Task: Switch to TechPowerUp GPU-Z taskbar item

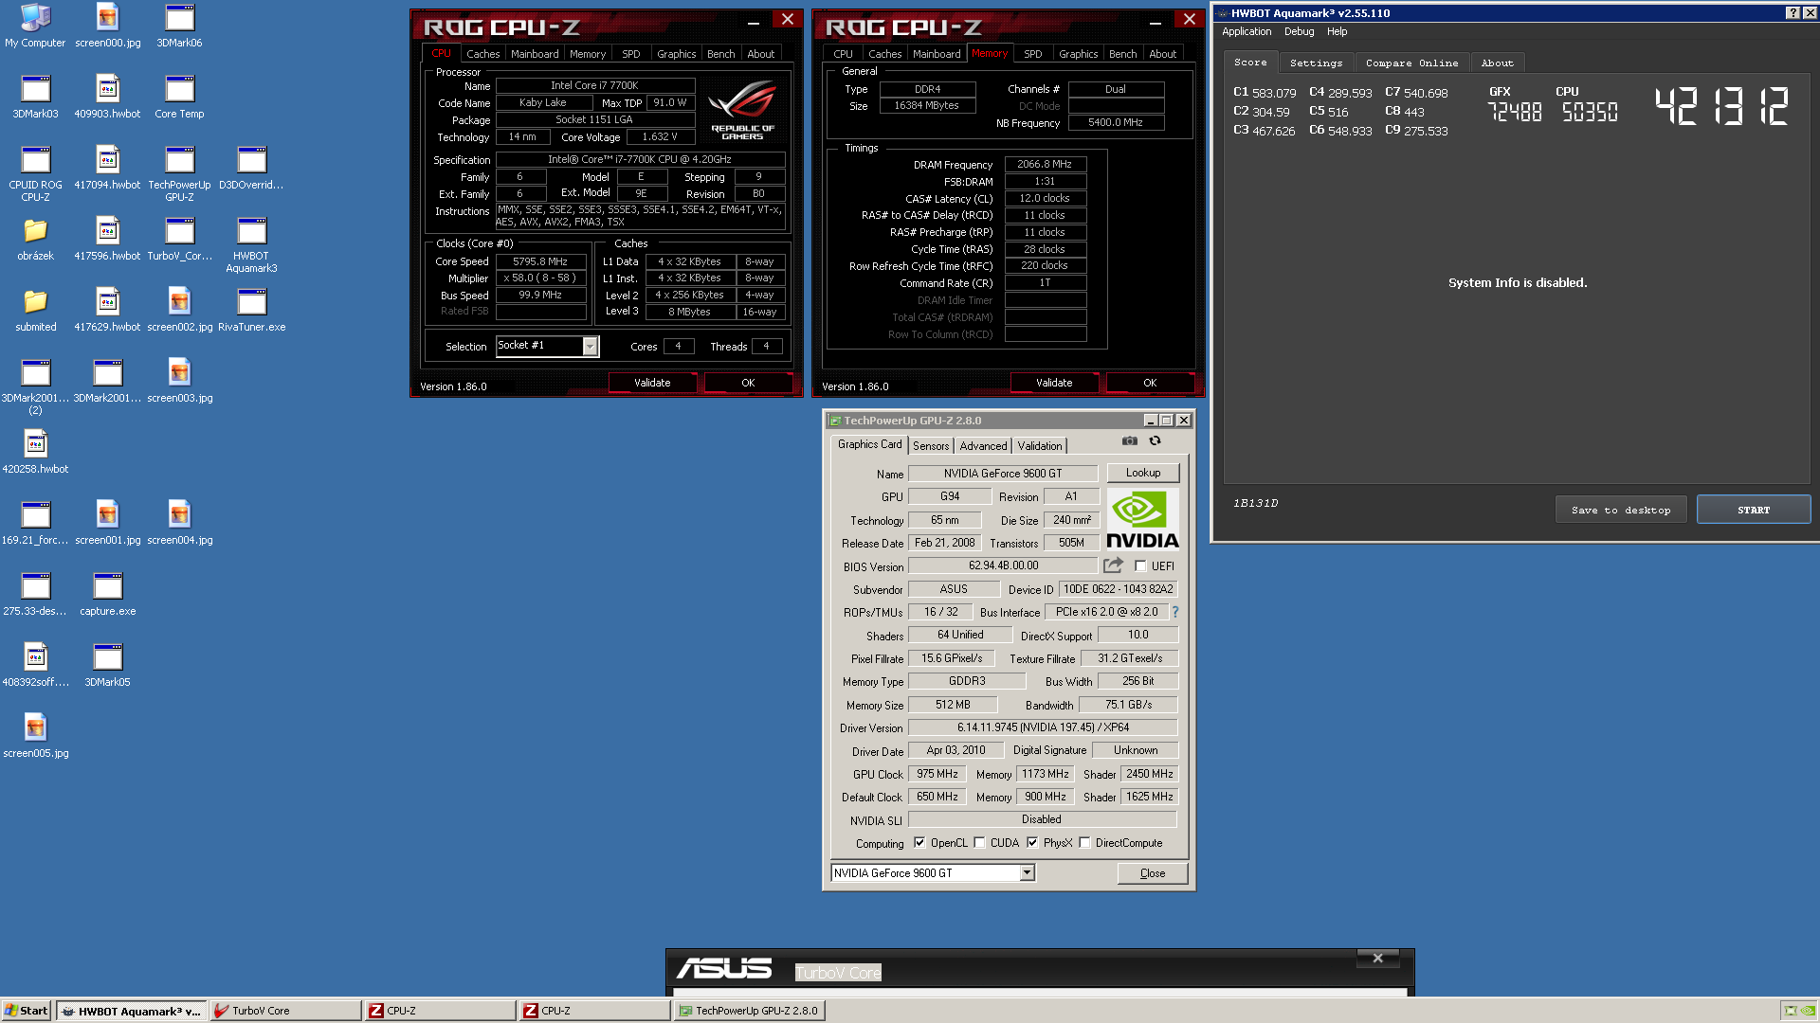Action: point(749,1011)
